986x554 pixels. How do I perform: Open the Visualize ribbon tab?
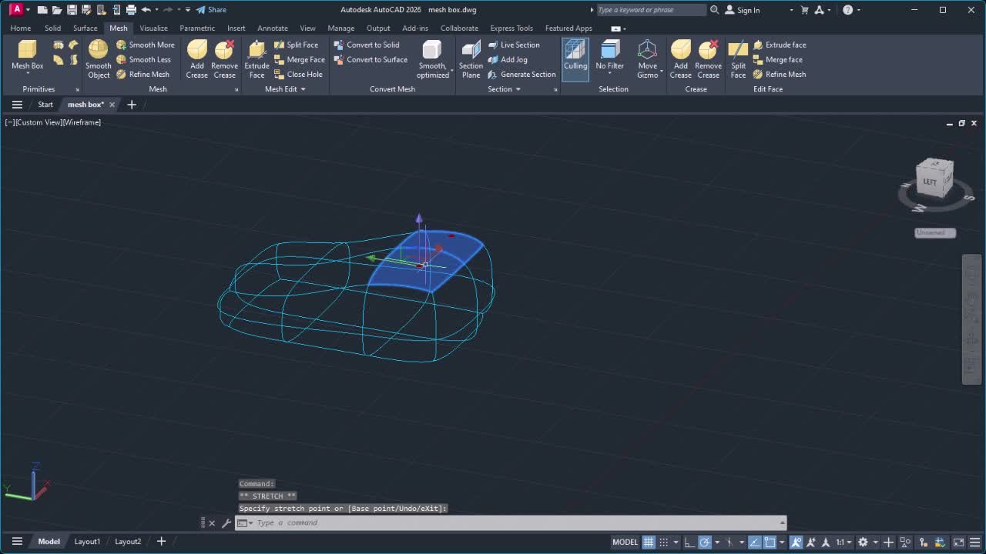(x=153, y=28)
